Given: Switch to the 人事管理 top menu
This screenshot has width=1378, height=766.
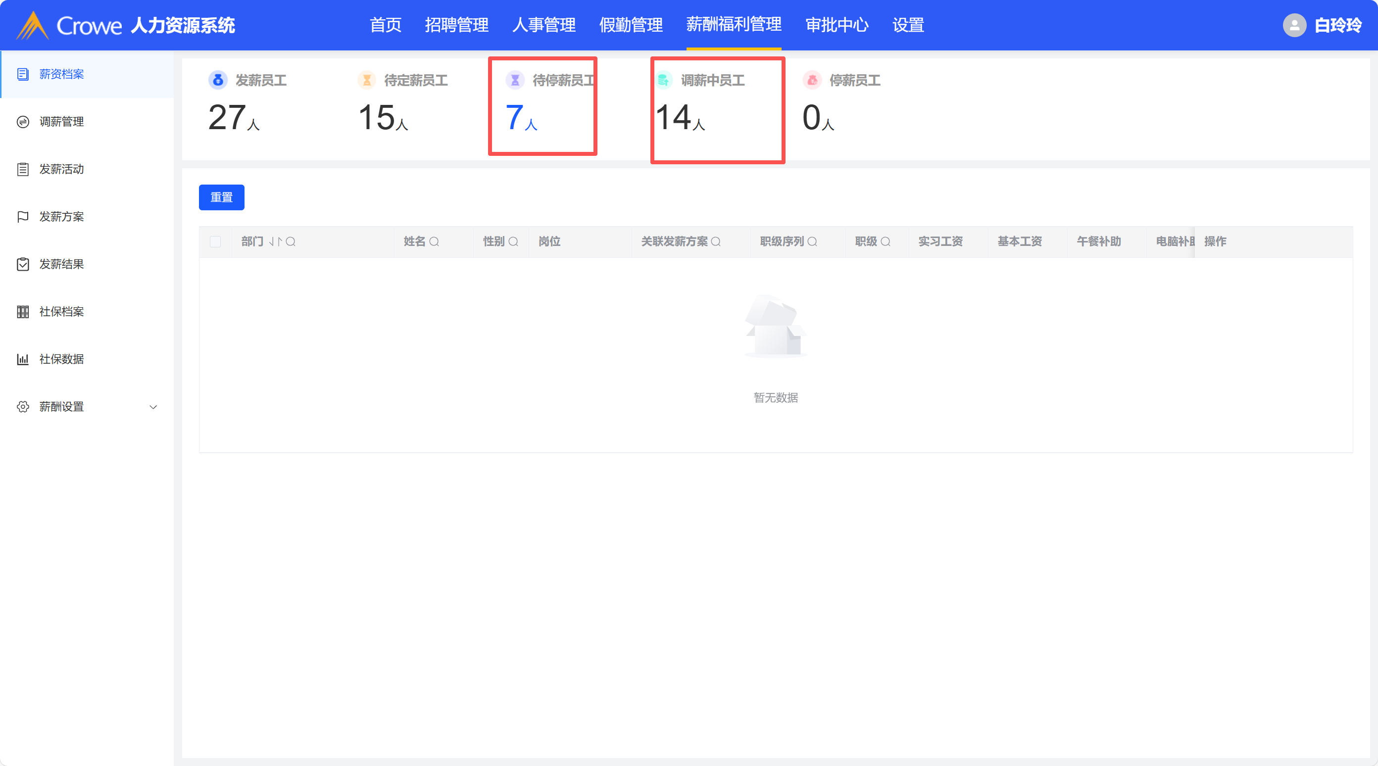Looking at the screenshot, I should click(543, 25).
